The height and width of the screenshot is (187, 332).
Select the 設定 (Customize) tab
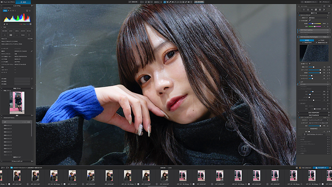pyautogui.click(x=23, y=2)
